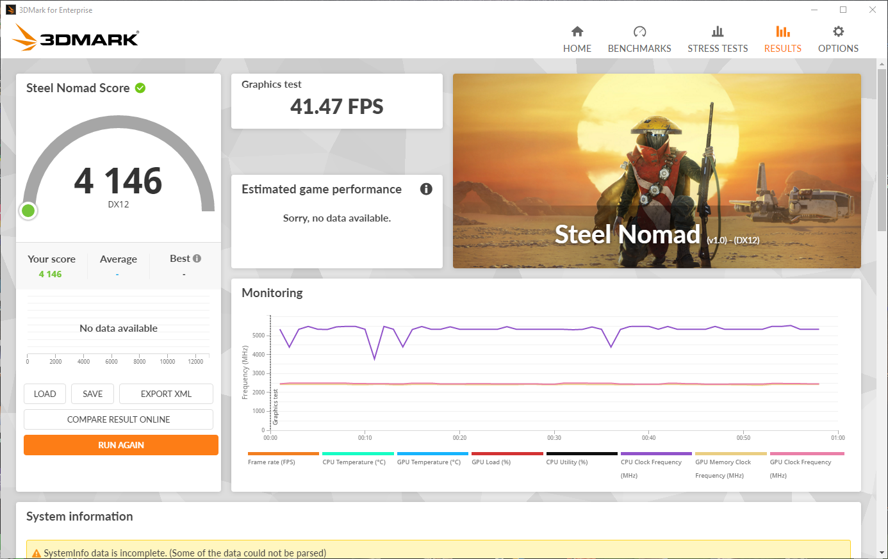Image resolution: width=888 pixels, height=559 pixels.
Task: Toggle CPU Utility (%) legend series
Action: (582, 458)
